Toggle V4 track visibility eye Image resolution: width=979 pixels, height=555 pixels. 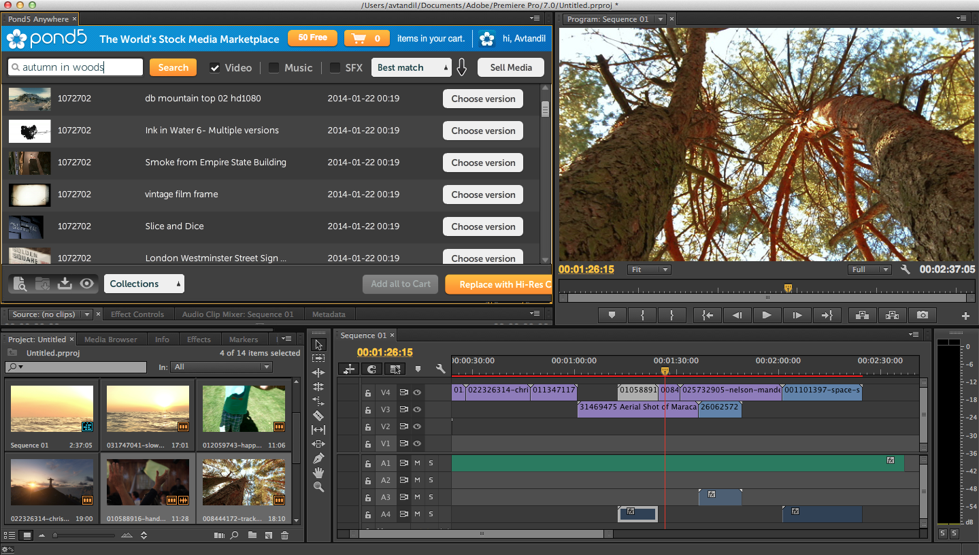coord(417,392)
